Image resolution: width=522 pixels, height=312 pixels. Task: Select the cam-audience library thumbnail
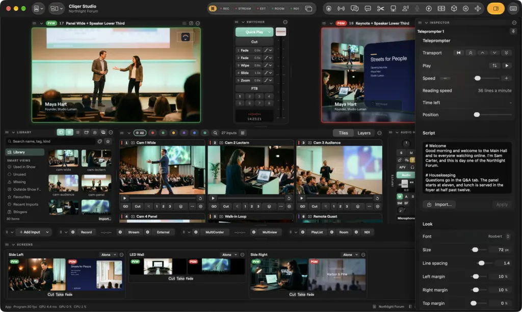[x=63, y=184]
